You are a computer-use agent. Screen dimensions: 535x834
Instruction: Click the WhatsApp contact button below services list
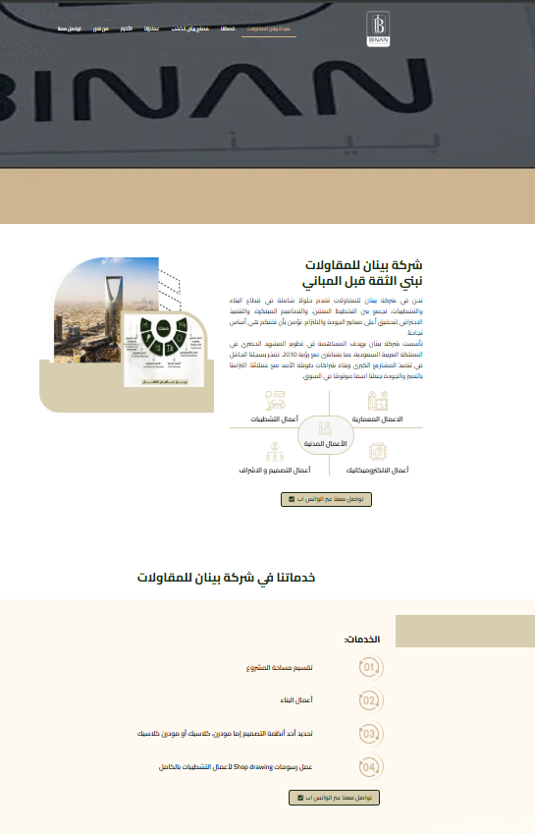pos(334,798)
